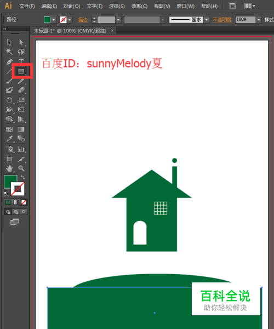The image size is (274, 329).
Task: Open the 文件(F) menu
Action: [x=27, y=6]
